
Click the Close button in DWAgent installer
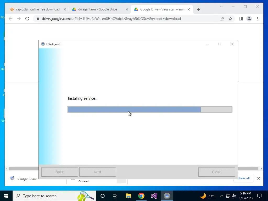pyautogui.click(x=216, y=172)
